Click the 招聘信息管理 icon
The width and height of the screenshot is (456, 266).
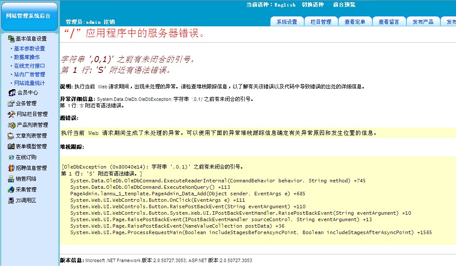pyautogui.click(x=11, y=168)
